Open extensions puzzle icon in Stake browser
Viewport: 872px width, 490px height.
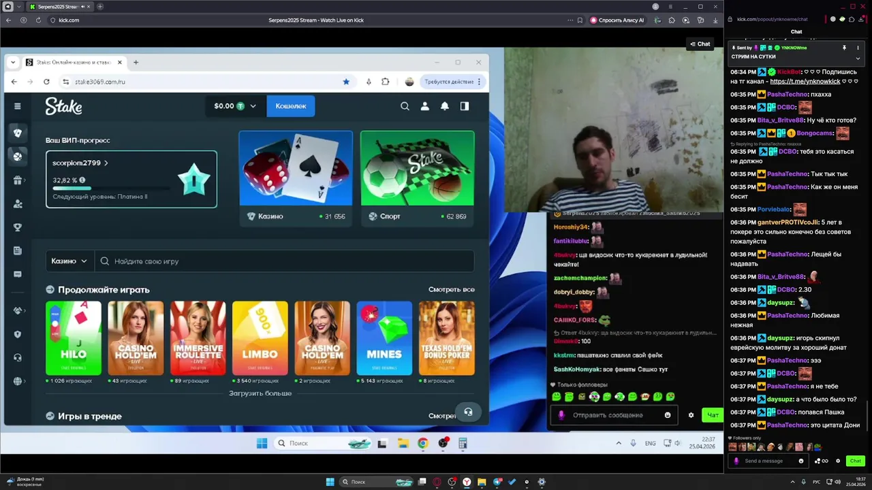click(x=386, y=82)
